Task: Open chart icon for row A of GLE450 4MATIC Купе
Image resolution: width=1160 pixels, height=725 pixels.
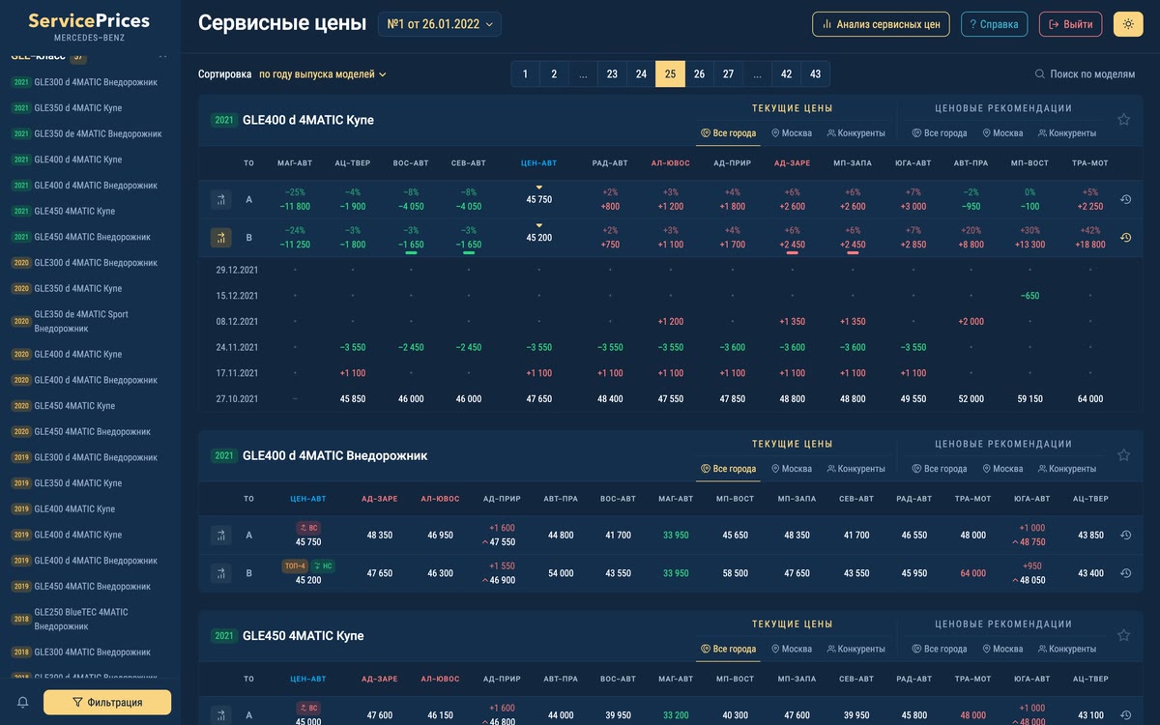Action: coord(221,715)
